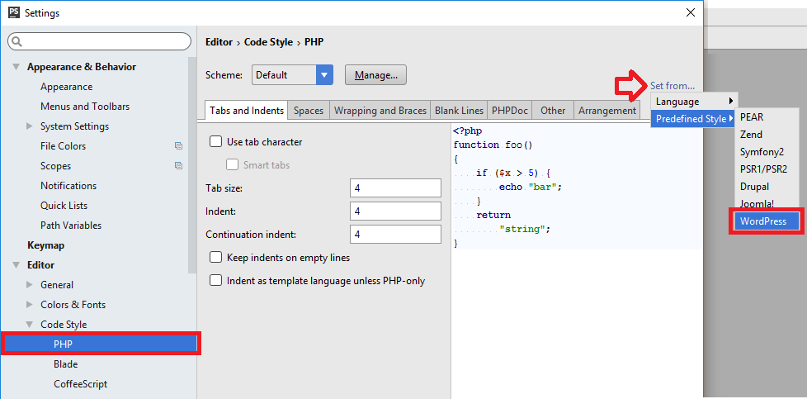Focus the settings search field
The width and height of the screenshot is (807, 399).
[x=100, y=42]
